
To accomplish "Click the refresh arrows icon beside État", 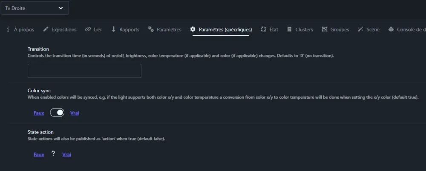I will [264, 29].
